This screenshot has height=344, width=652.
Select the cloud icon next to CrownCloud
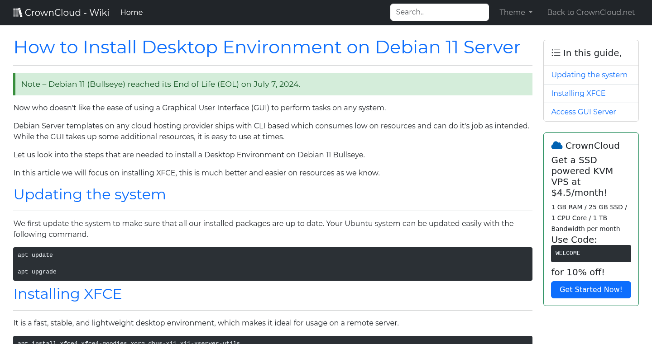point(556,145)
